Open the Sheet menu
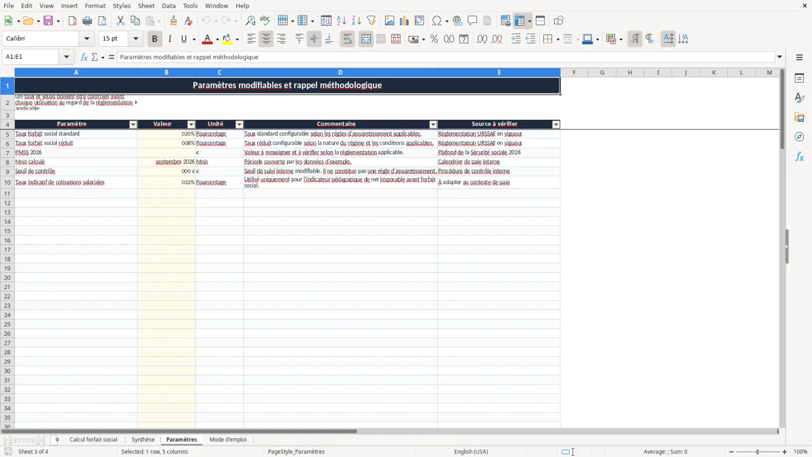The width and height of the screenshot is (812, 457). click(x=146, y=5)
